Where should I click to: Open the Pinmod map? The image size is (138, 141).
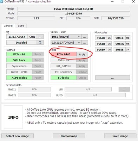click(69, 136)
